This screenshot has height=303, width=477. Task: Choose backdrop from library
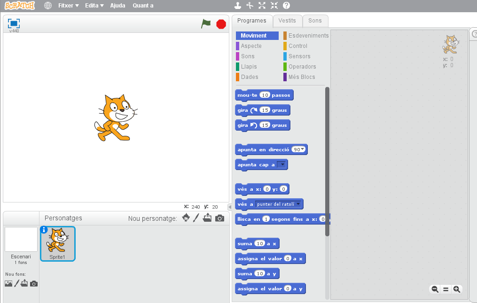(x=8, y=284)
